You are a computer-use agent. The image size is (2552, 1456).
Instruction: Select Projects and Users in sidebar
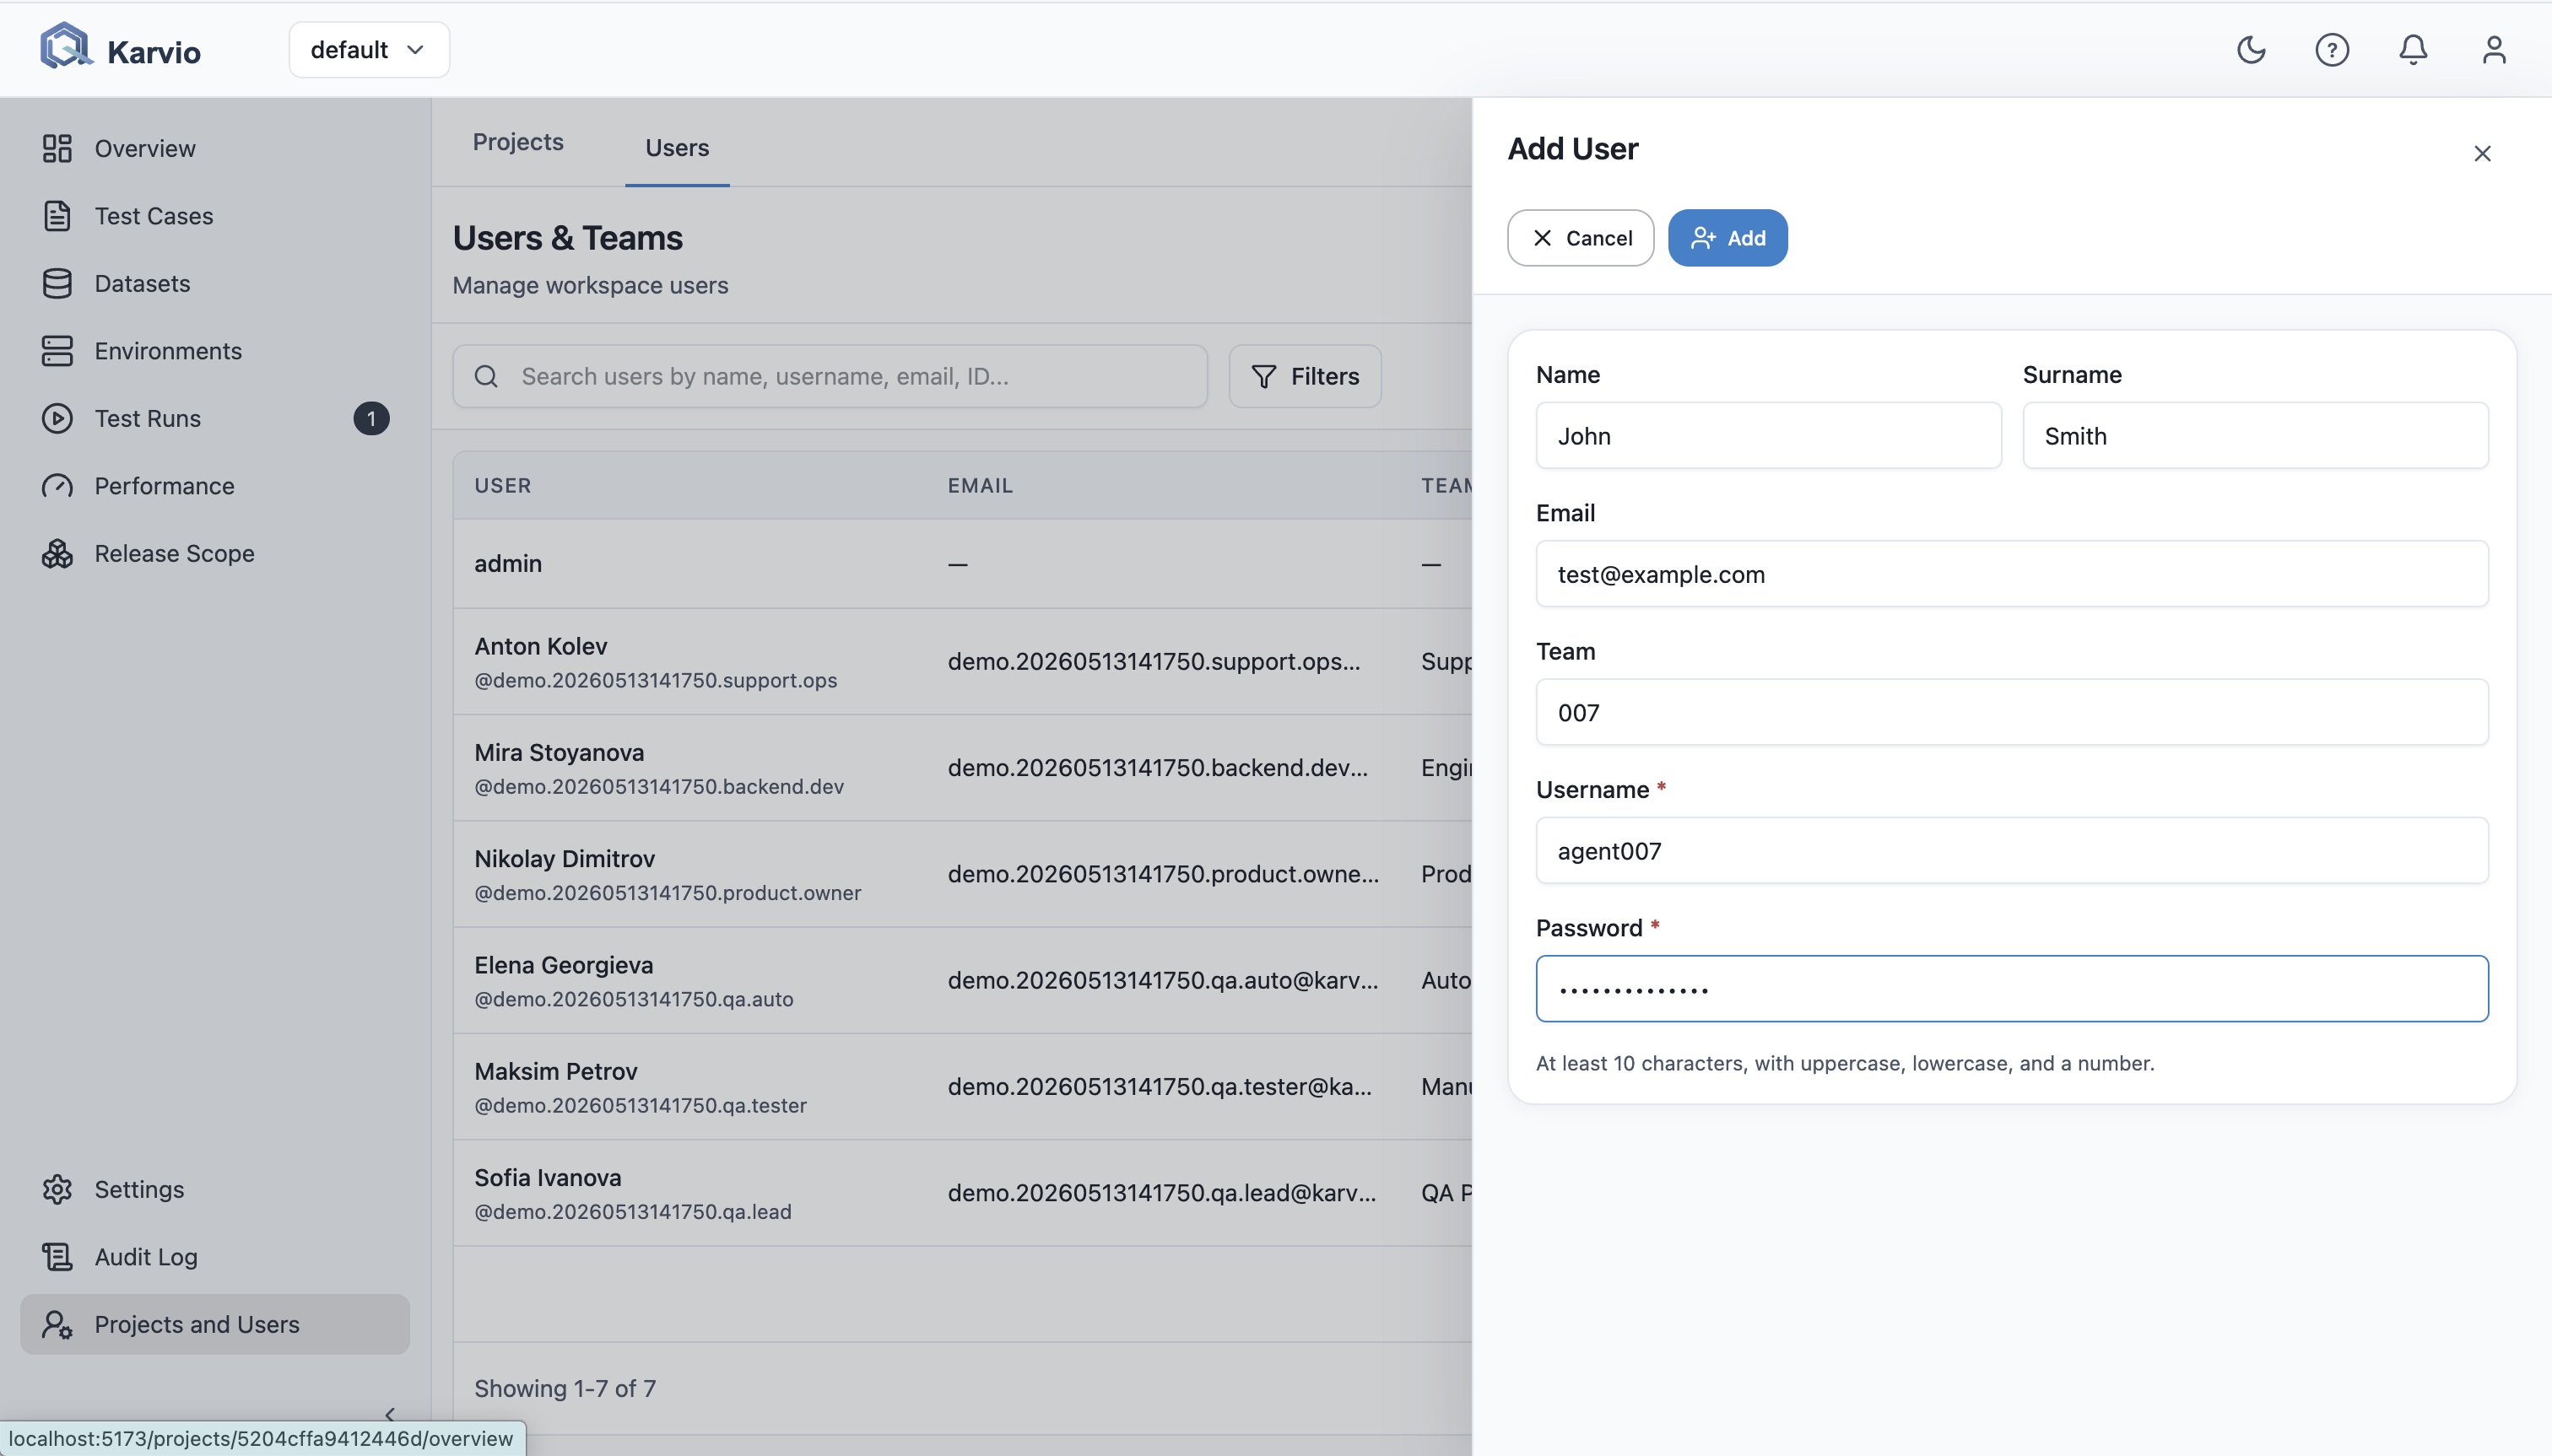pyautogui.click(x=215, y=1324)
